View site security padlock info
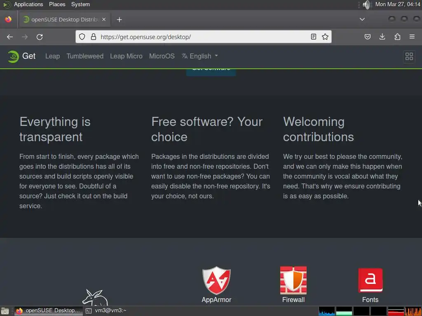 [94, 37]
